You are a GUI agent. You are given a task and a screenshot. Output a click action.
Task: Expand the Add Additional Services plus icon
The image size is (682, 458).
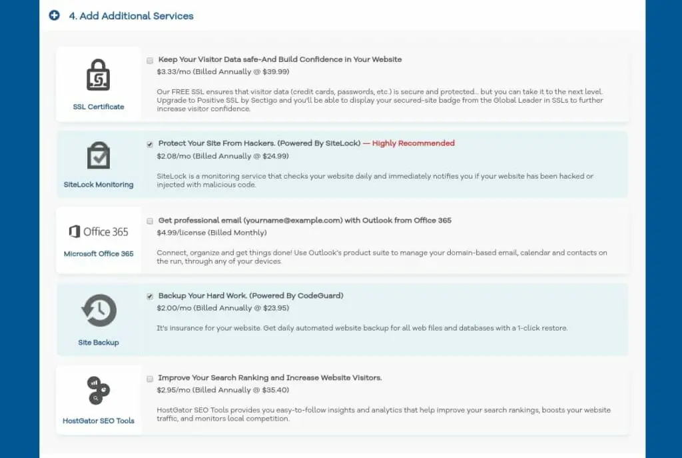pyautogui.click(x=55, y=15)
